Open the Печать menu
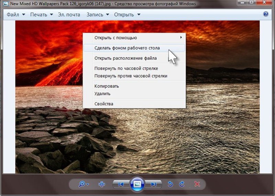The width and height of the screenshot is (275, 196). pyautogui.click(x=42, y=14)
